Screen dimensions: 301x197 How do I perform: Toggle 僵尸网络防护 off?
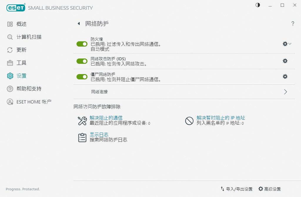pyautogui.click(x=82, y=76)
